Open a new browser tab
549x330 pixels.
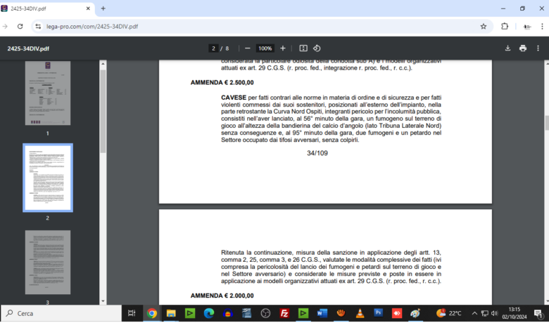[103, 8]
